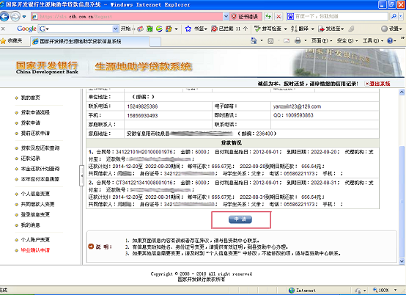Click the RSS feeds icon
This screenshot has height=295, width=406.
[x=270, y=41]
